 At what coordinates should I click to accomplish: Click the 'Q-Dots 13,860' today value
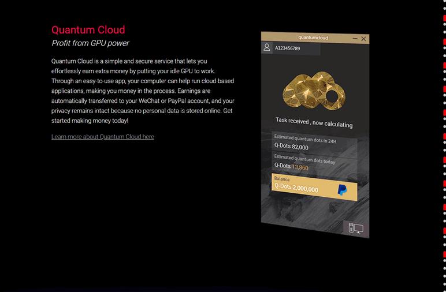click(x=291, y=166)
